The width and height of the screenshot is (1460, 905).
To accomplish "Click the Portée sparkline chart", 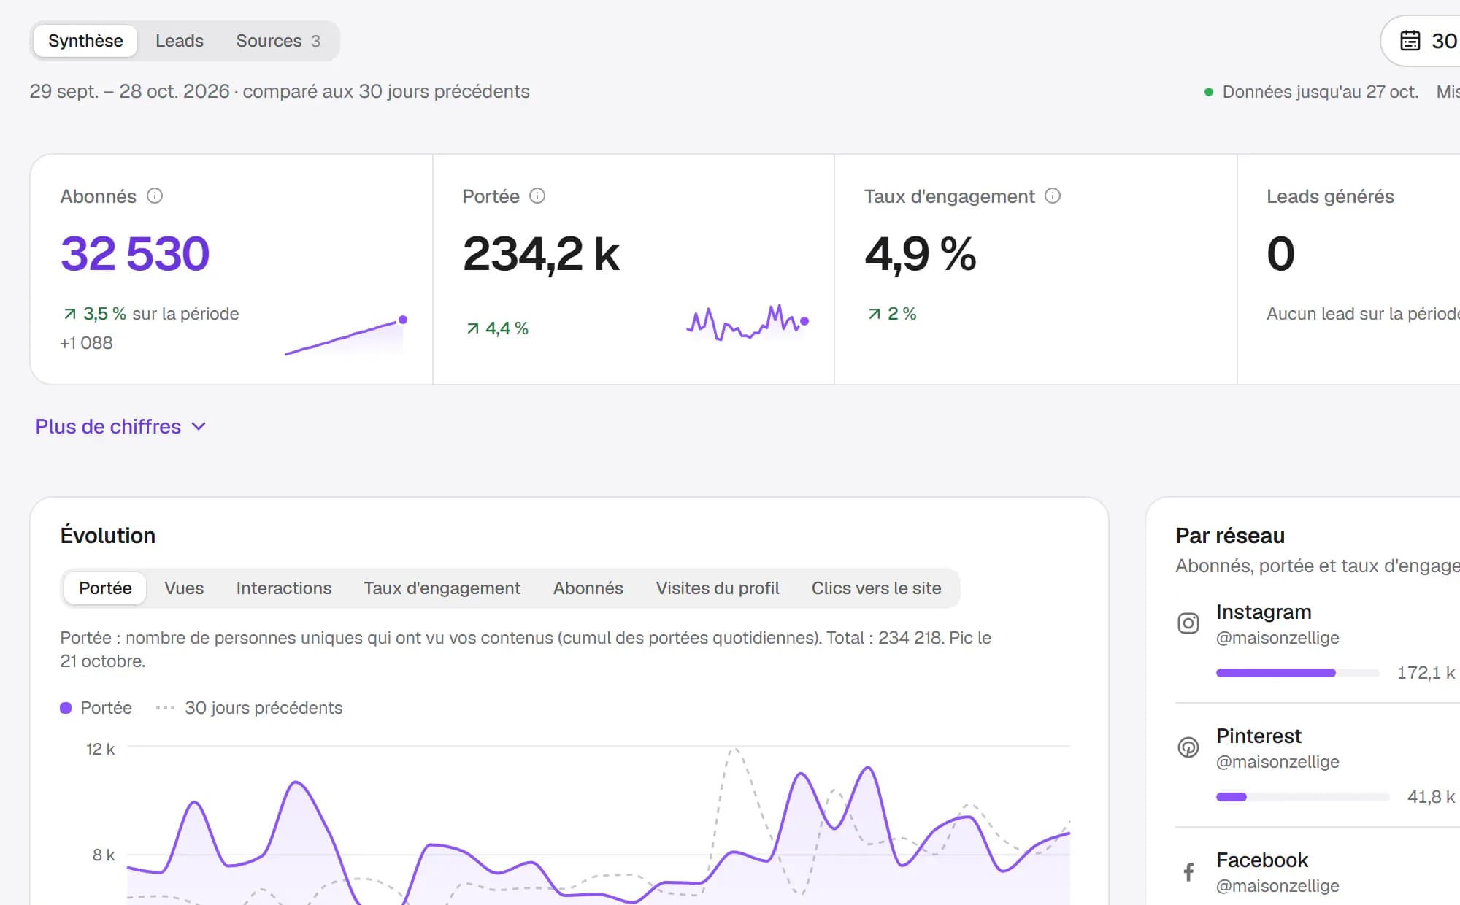I will [748, 323].
